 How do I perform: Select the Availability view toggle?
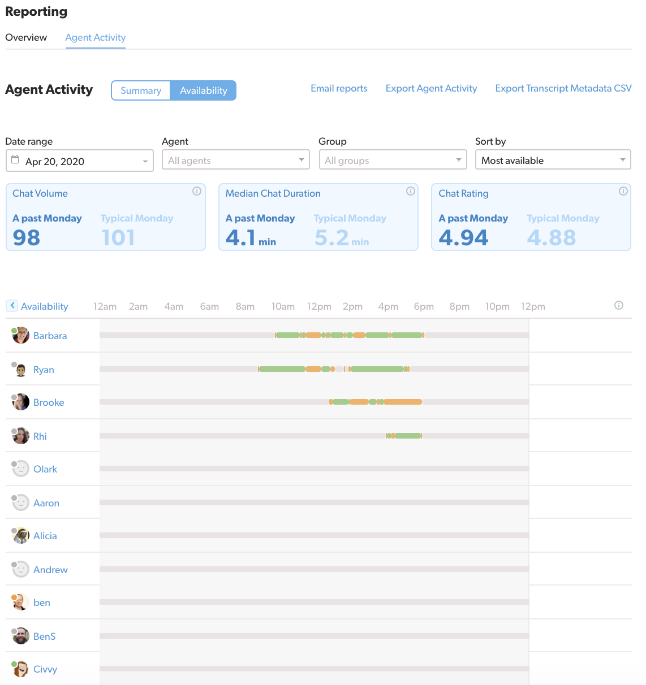click(x=203, y=90)
